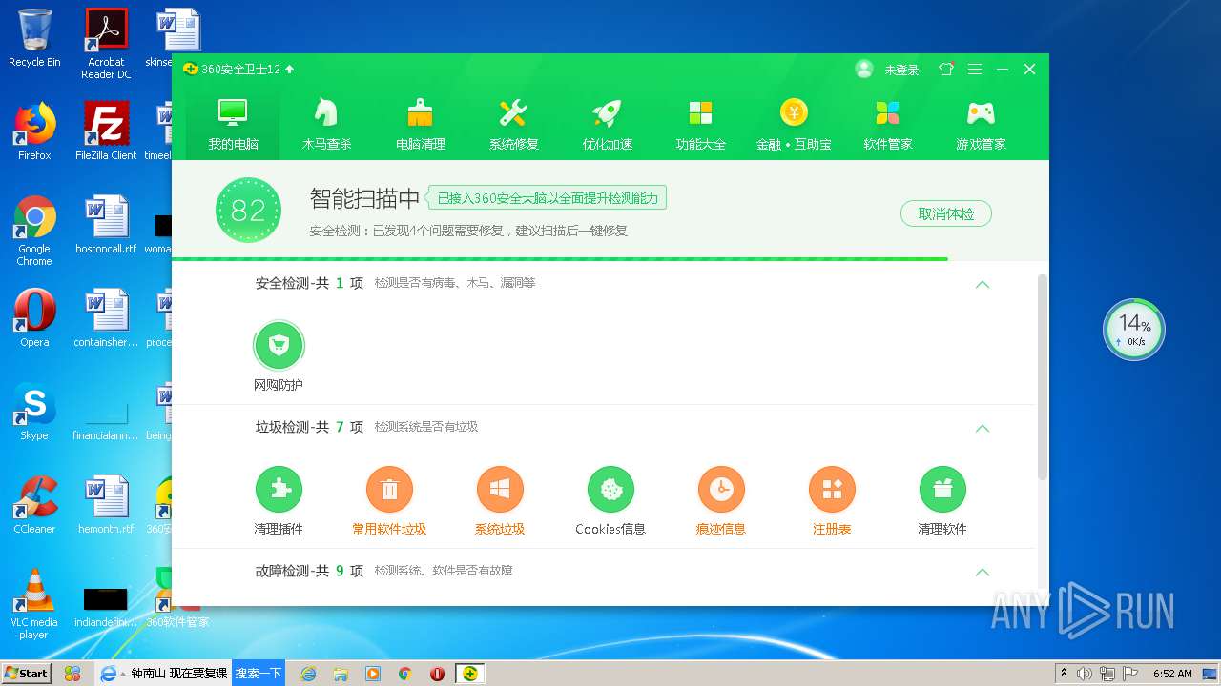This screenshot has height=686, width=1221.
Task: Open VLC media player desktop shortcut
Action: 34,604
